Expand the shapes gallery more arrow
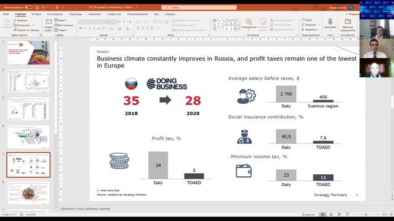Image resolution: width=394 pixels, height=221 pixels. (x=239, y=29)
